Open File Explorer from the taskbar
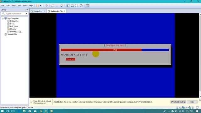This screenshot has width=201, height=113. click(24, 111)
